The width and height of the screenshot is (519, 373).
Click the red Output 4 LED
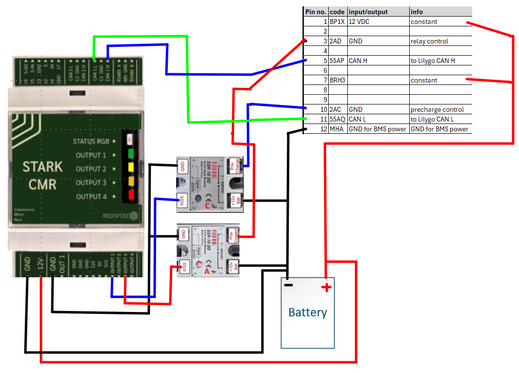point(131,194)
